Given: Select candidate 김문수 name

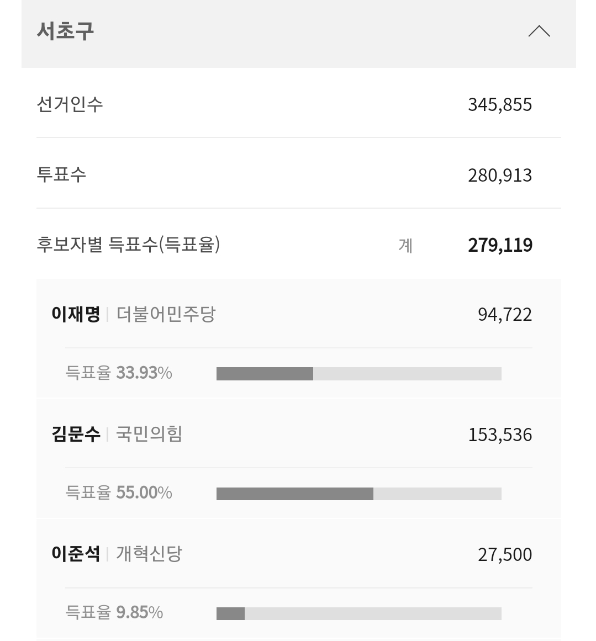Looking at the screenshot, I should (76, 435).
